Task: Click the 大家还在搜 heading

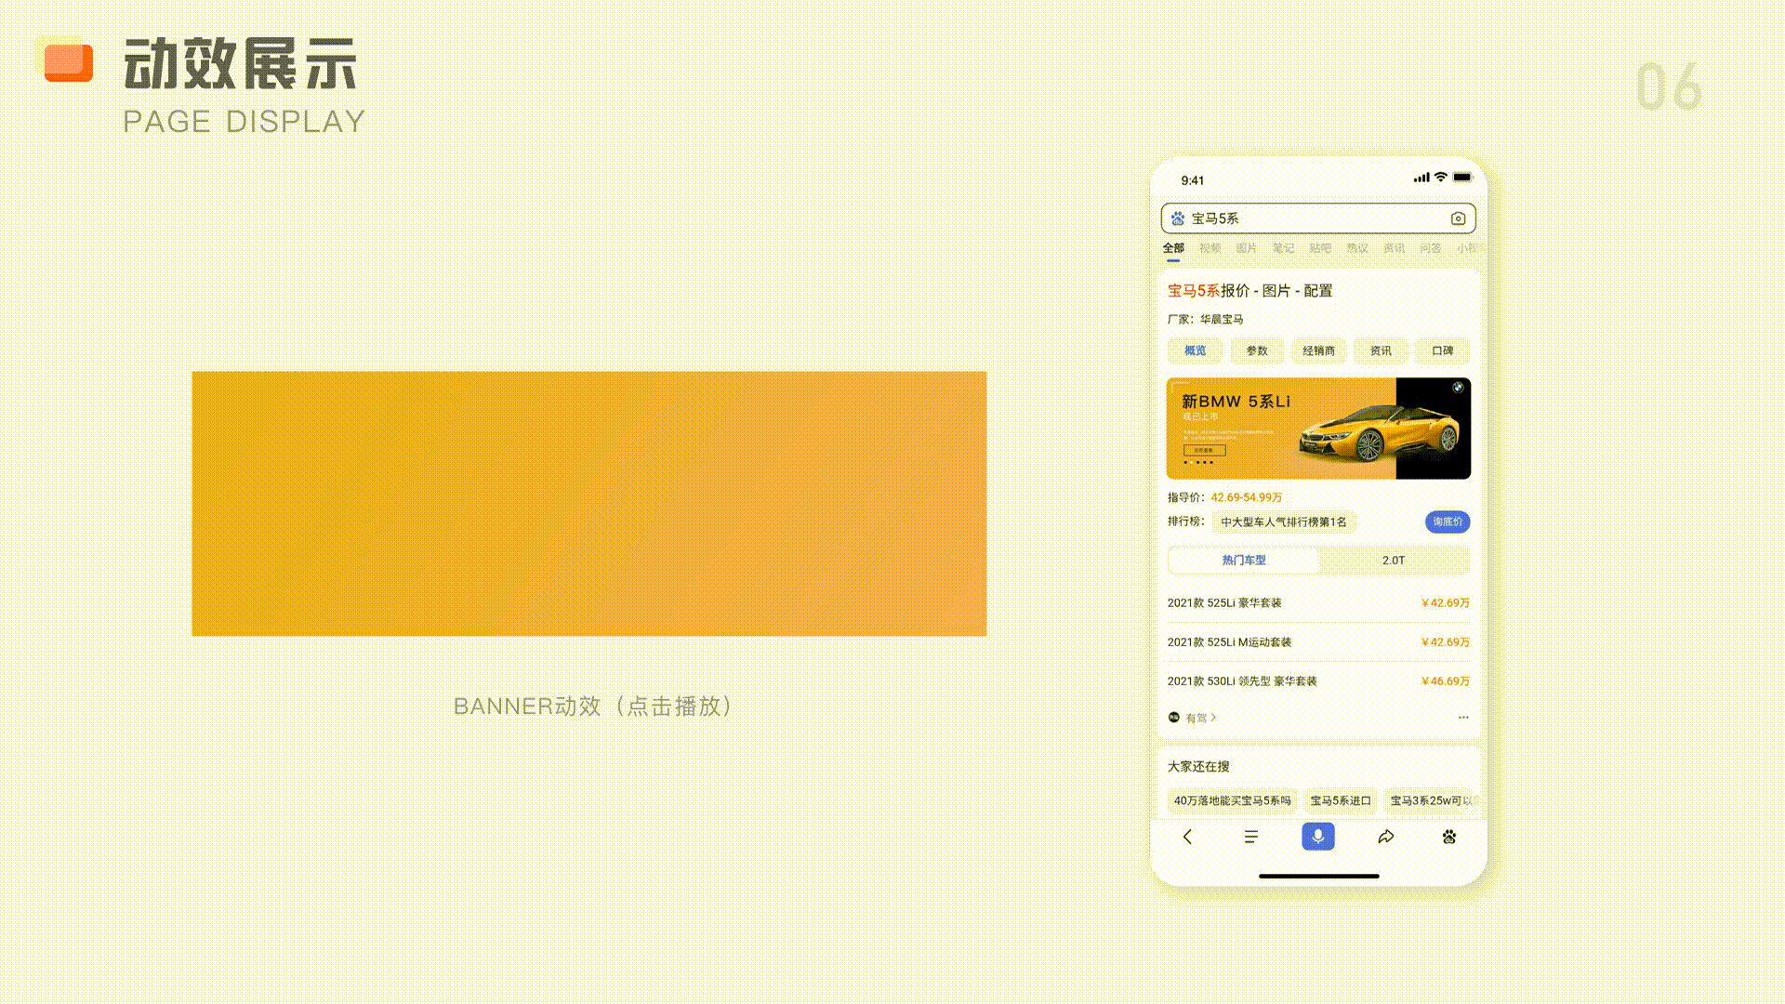Action: [x=1198, y=767]
